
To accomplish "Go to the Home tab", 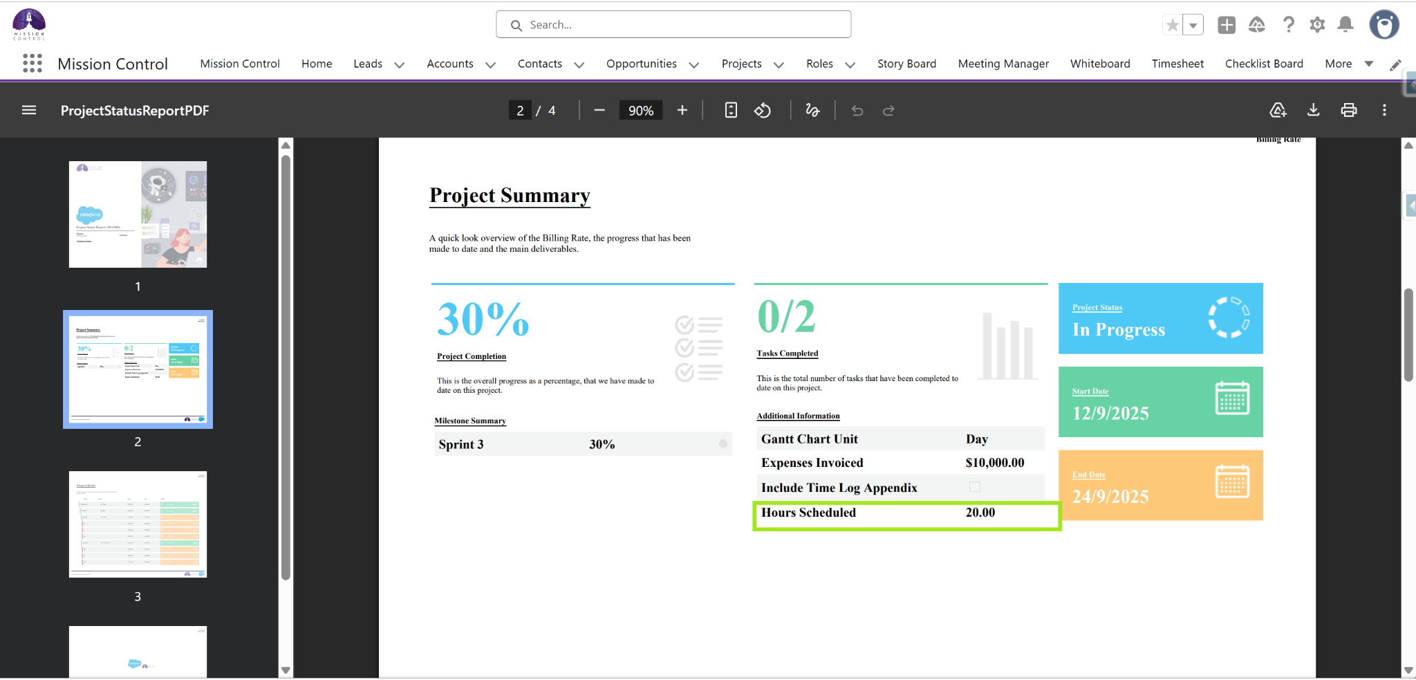I will point(317,64).
